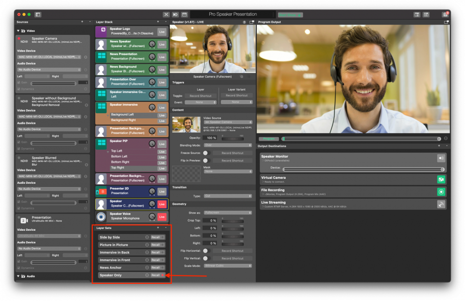The width and height of the screenshot is (465, 301).
Task: Toggle Freeze Source switch
Action: [207, 153]
